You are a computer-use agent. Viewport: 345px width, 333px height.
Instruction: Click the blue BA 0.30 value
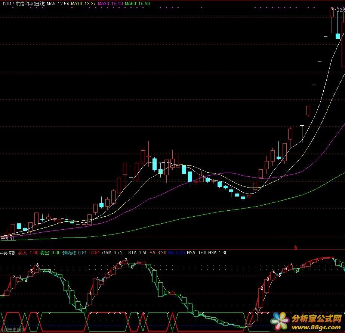tap(176, 253)
